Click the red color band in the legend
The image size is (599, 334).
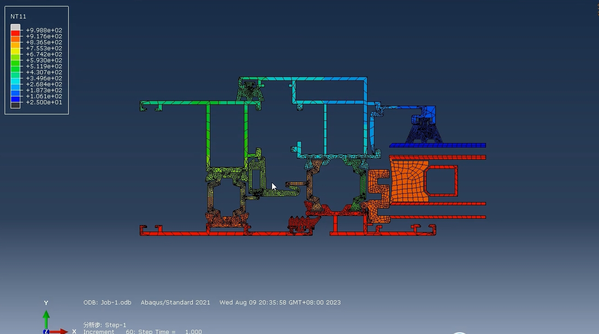[x=15, y=33]
